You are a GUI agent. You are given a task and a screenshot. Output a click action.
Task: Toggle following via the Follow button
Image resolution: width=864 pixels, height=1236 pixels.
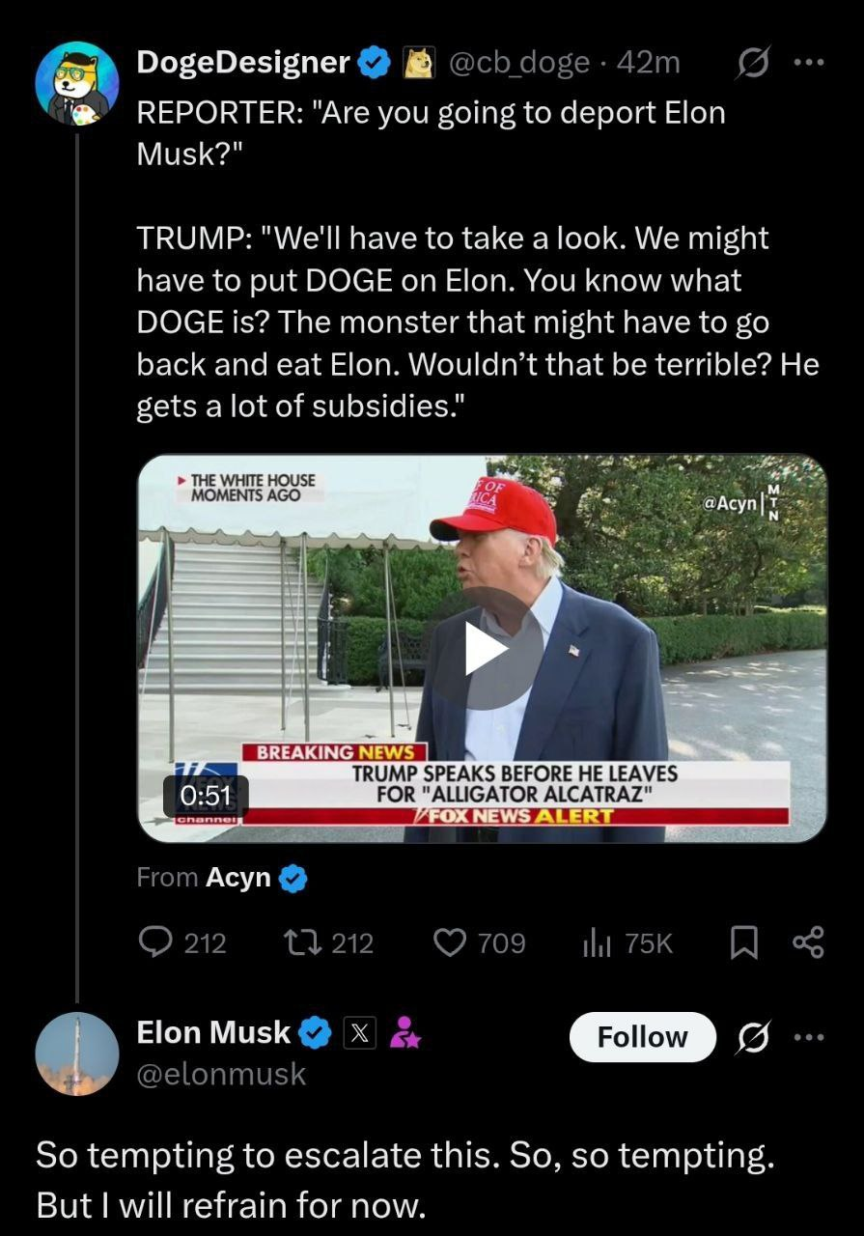642,1037
